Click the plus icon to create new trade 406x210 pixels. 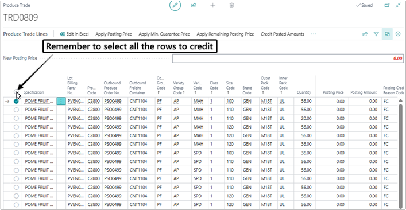click(212, 5)
